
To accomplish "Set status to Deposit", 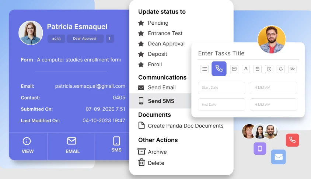I will coord(157,54).
